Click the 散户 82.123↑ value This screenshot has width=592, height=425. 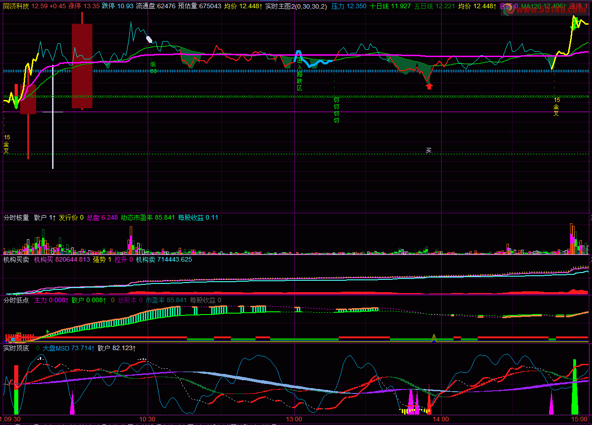117,348
